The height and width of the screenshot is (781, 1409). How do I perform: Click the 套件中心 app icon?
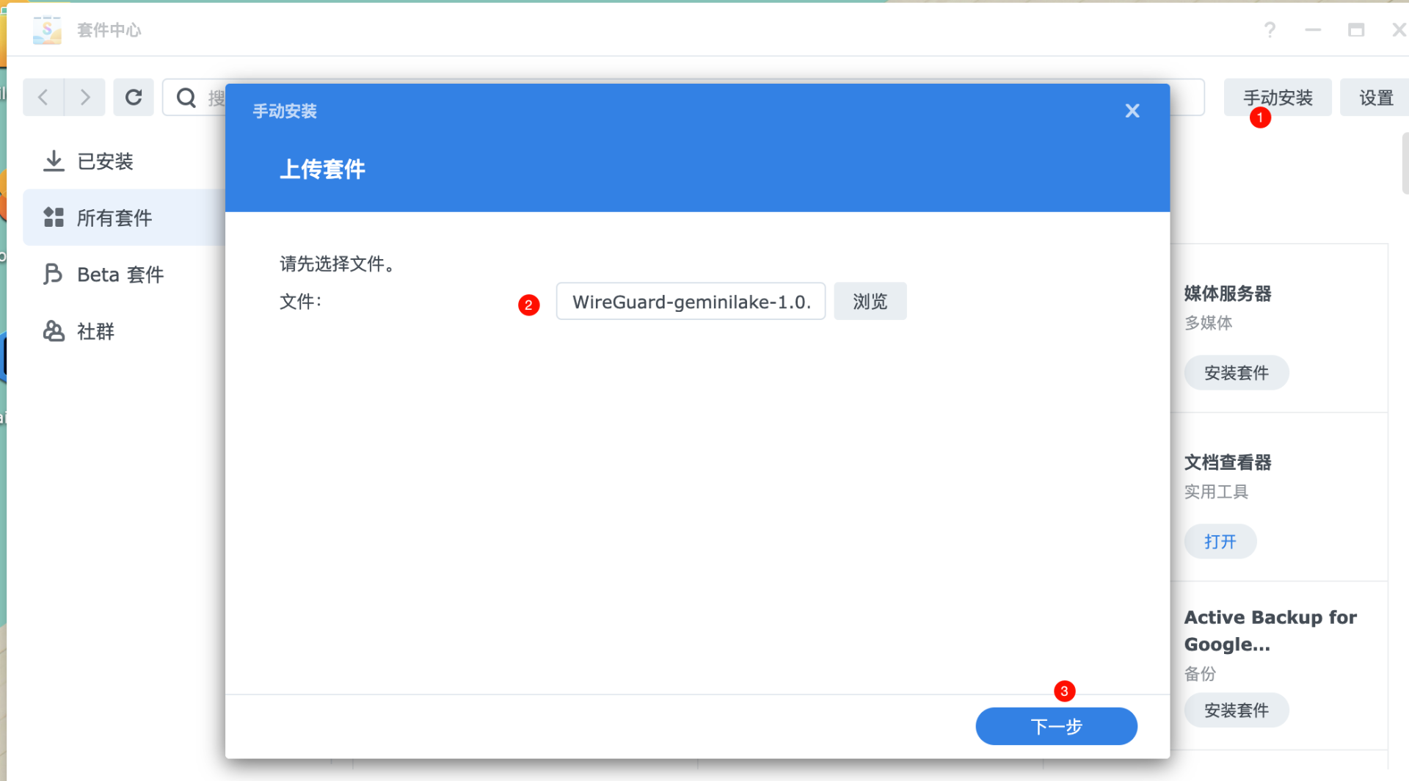[47, 30]
